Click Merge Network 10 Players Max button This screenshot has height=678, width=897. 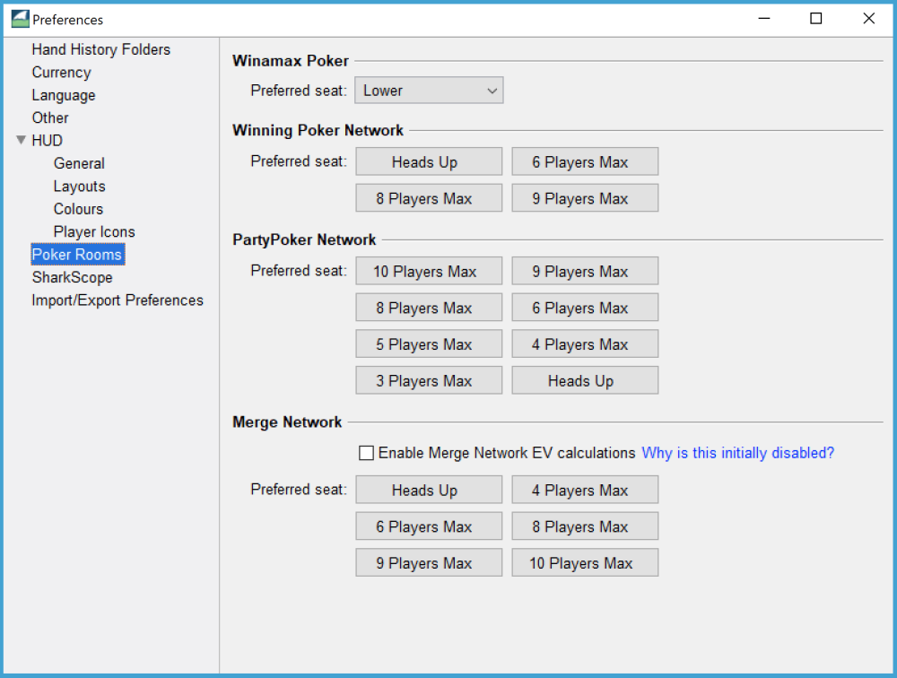click(x=585, y=563)
